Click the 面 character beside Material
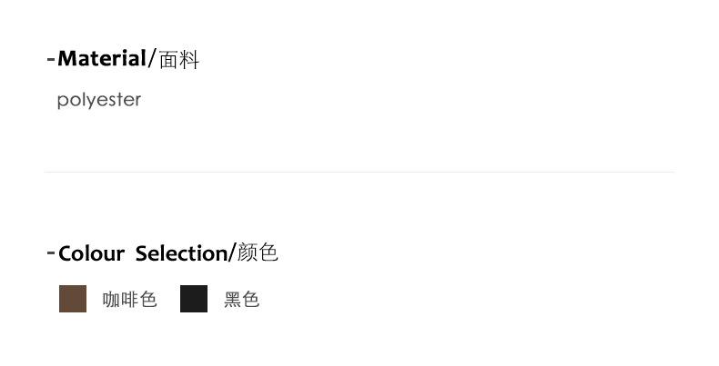 (169, 61)
